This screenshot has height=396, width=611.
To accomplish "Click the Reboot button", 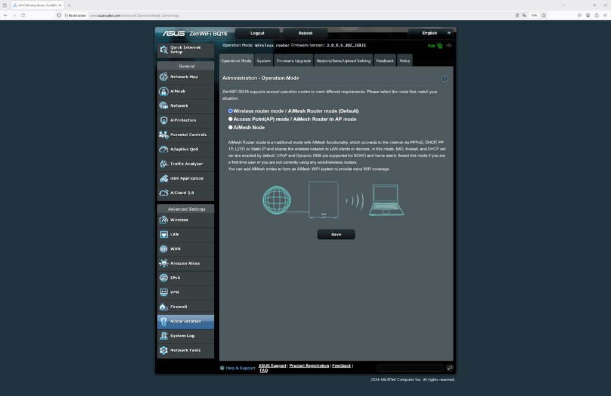I will pyautogui.click(x=305, y=33).
